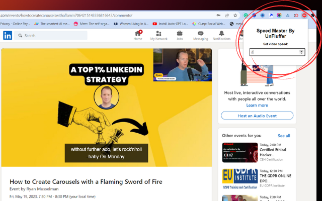Click the LinkedIn logo icon
This screenshot has height=201, width=322.
point(8,36)
